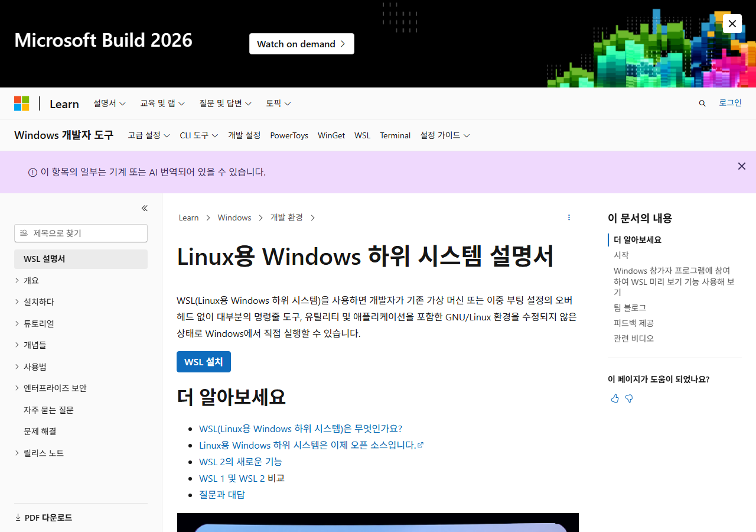Click the PDF 다운로드 button

tap(44, 518)
